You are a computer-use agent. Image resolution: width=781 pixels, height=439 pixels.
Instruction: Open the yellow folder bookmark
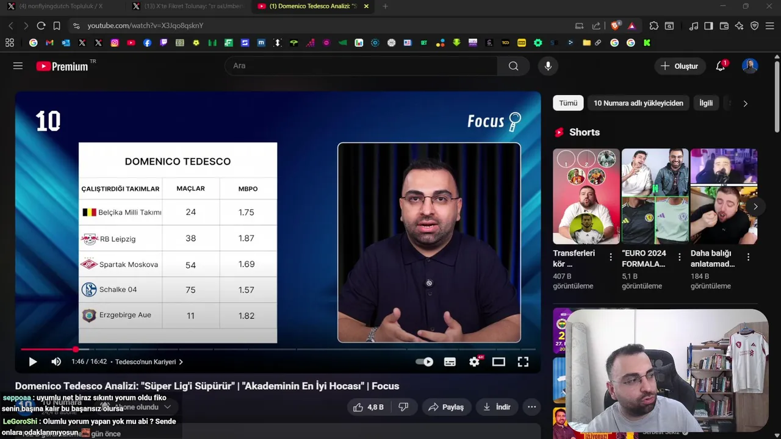[x=586, y=43]
